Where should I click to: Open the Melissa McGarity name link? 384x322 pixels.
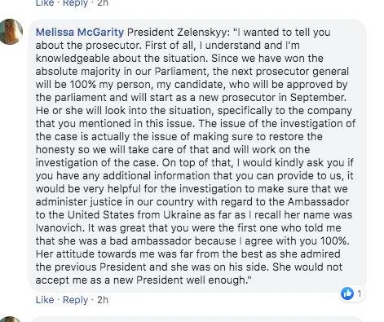coord(80,33)
